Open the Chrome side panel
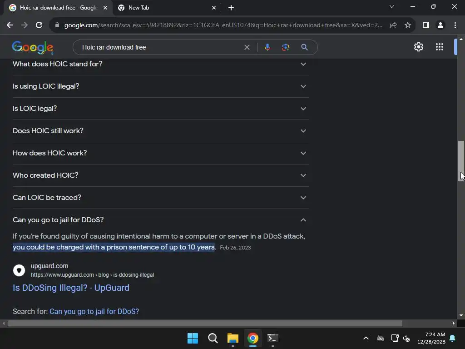 point(426,25)
